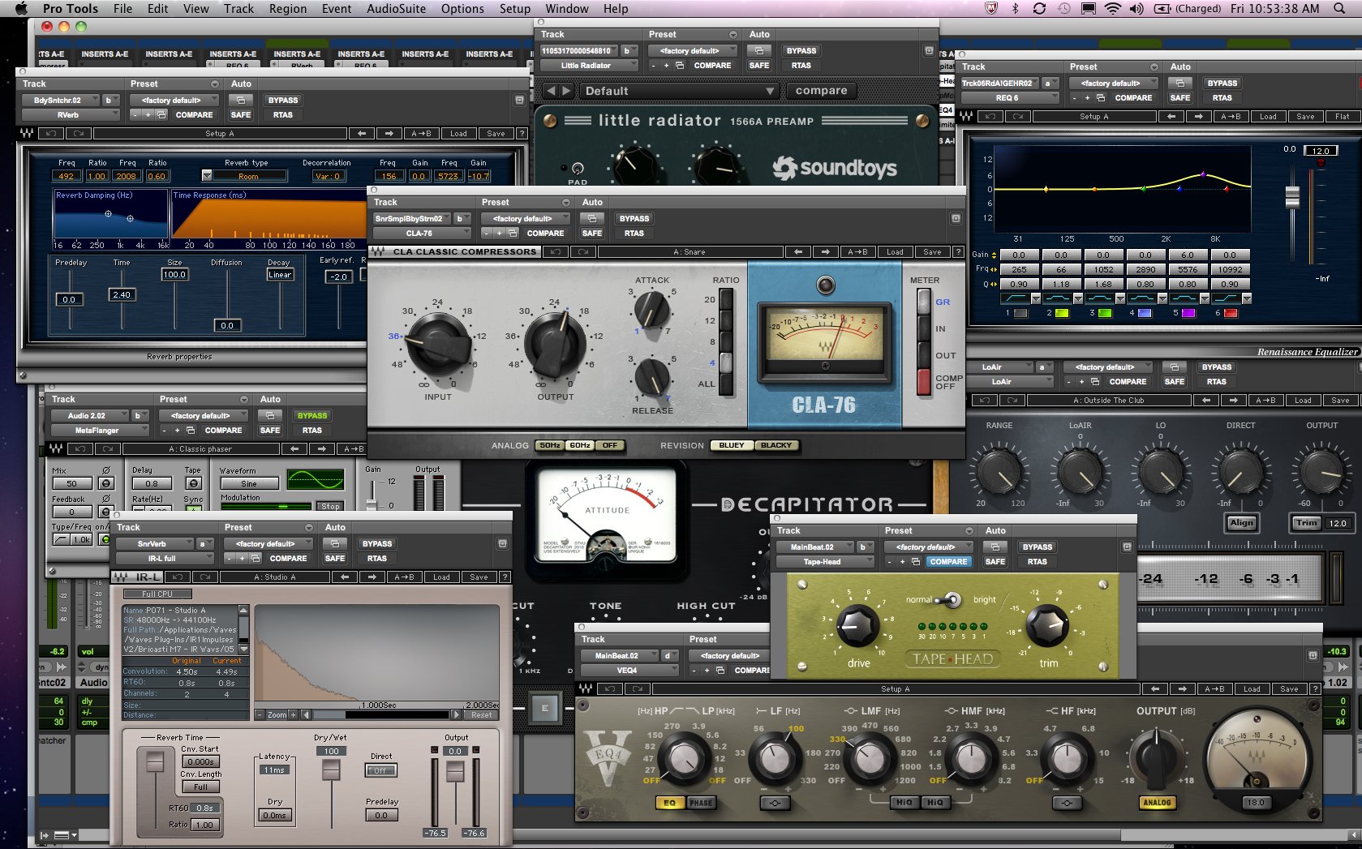This screenshot has height=849, width=1362.
Task: Click the Spotlight search icon
Action: (1339, 8)
